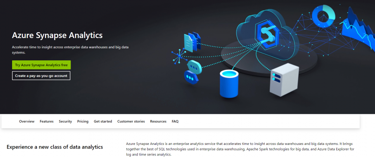Click the Synapse hexagon logo in cloud
This screenshot has height=157, width=375.
tap(267, 34)
